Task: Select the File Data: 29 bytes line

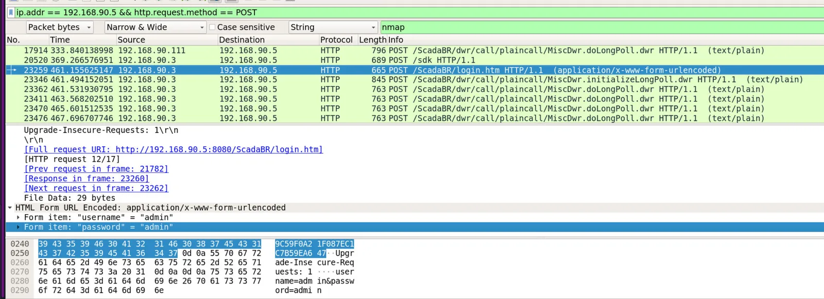Action: tap(70, 198)
